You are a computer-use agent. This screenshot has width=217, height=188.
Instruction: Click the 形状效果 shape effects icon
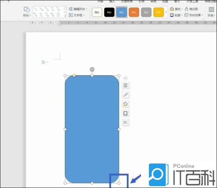coord(186,15)
